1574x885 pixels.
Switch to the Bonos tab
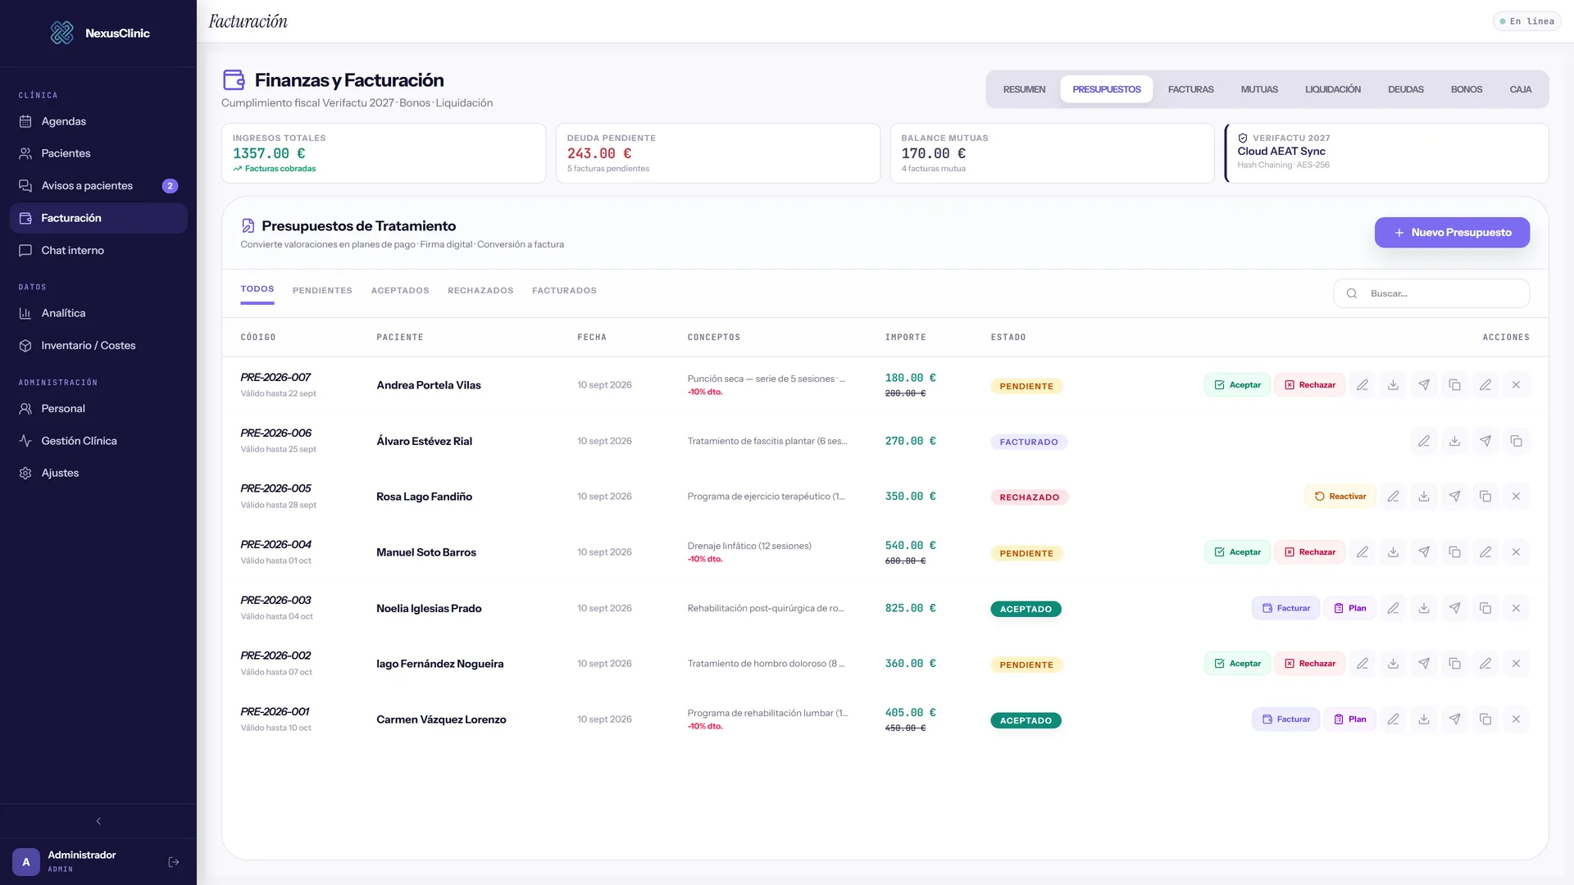point(1466,89)
